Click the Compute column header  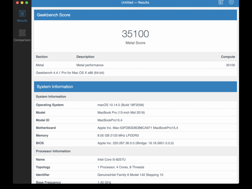pos(228,57)
